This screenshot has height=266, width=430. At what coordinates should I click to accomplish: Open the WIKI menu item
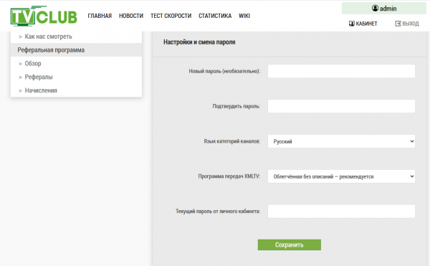244,16
